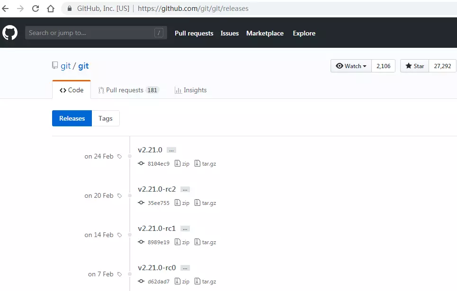
Task: Open commit 35ee755
Action: tap(158, 203)
